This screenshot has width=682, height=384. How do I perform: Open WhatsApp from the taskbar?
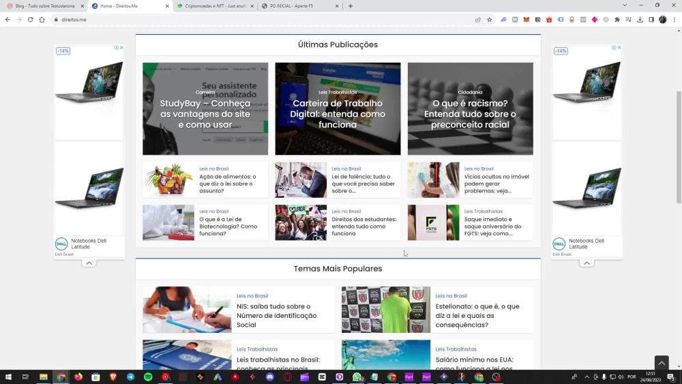[357, 377]
